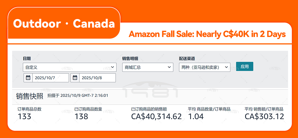This screenshot has width=298, height=138.
Task: Select the Outdoor · Canada header tab
Action: pos(64,24)
